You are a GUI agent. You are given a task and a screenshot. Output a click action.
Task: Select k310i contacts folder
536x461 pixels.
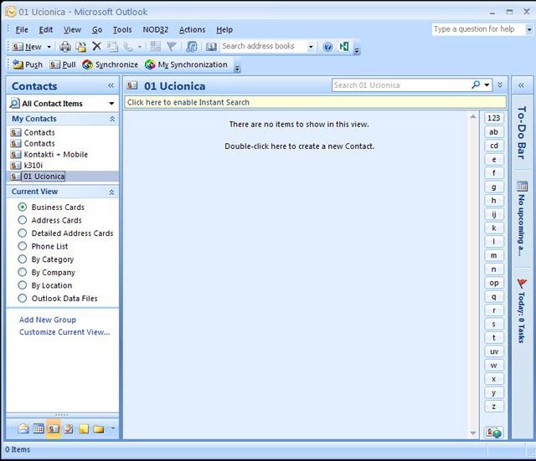(33, 166)
